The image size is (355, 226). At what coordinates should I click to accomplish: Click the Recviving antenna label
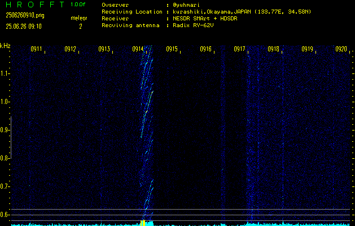point(130,25)
